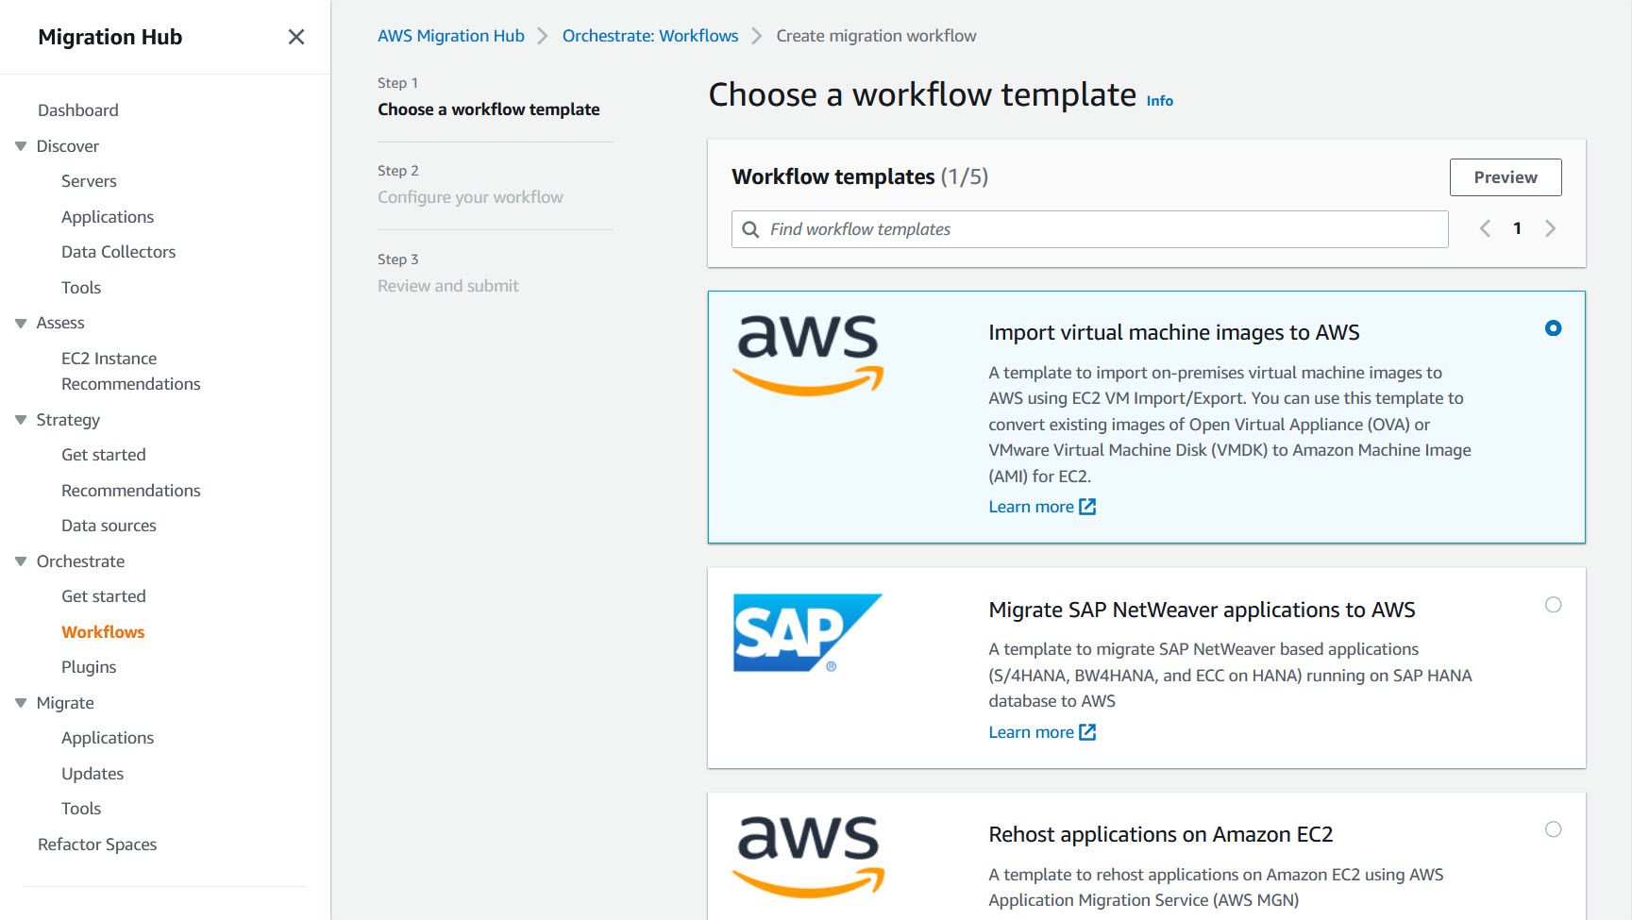The image size is (1632, 920).
Task: Go to previous page of workflow templates
Action: 1485,228
